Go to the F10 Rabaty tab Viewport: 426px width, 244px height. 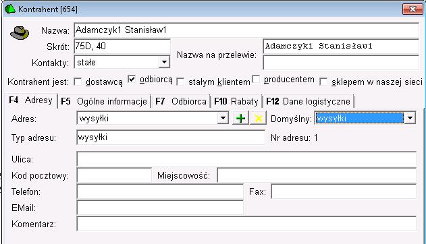(x=236, y=101)
